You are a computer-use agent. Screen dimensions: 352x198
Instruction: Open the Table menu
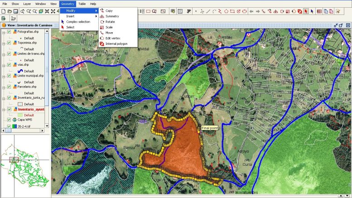pyautogui.click(x=82, y=4)
